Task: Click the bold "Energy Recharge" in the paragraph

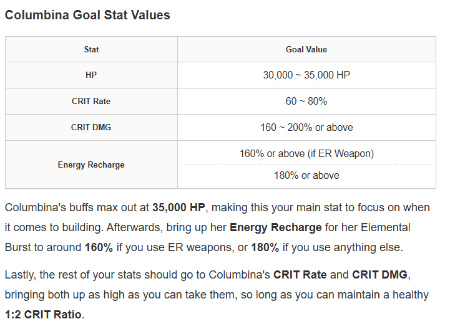Action: [276, 227]
